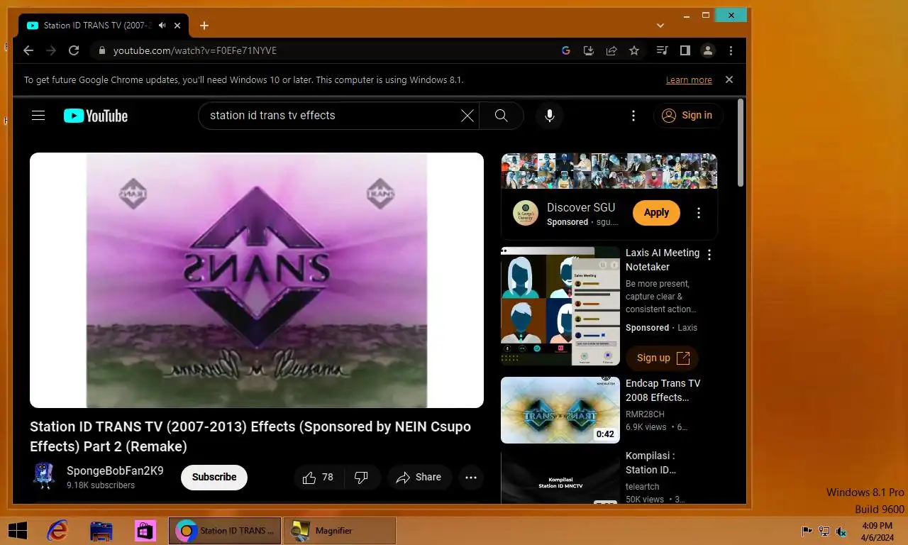Open the Windows Start button
Image resolution: width=908 pixels, height=545 pixels.
coord(17,530)
